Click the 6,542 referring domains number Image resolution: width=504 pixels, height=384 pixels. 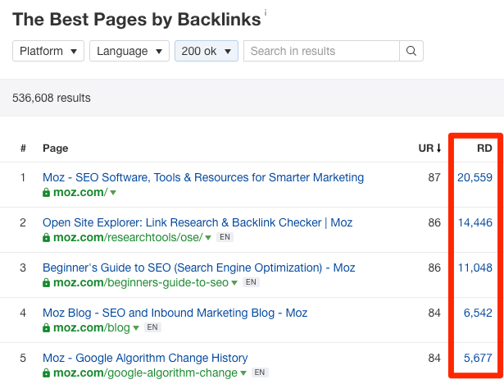(x=478, y=313)
